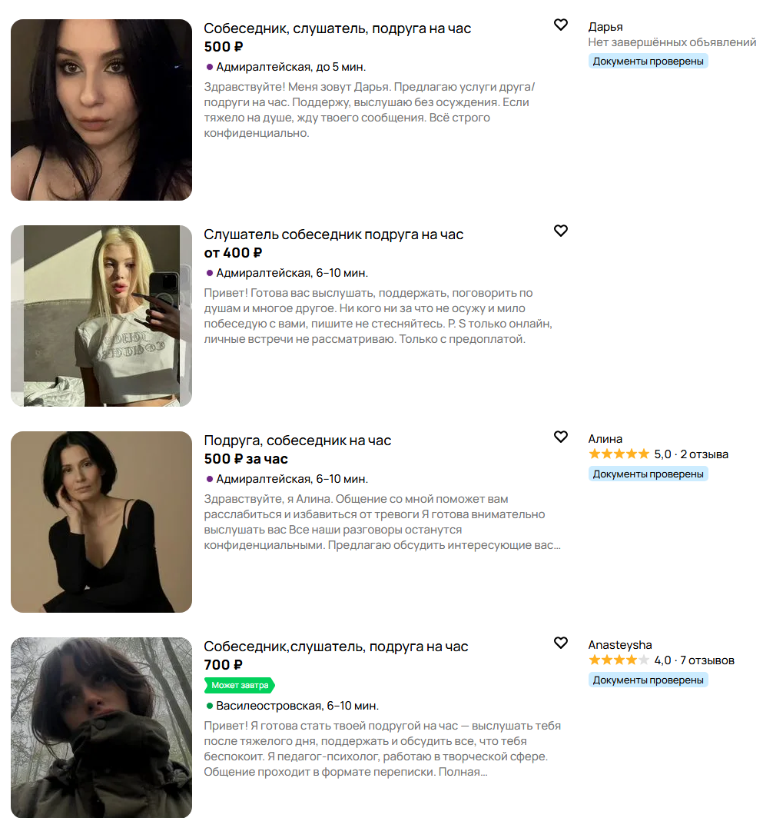
Task: Click heart icon on Алина's listing
Action: (561, 437)
